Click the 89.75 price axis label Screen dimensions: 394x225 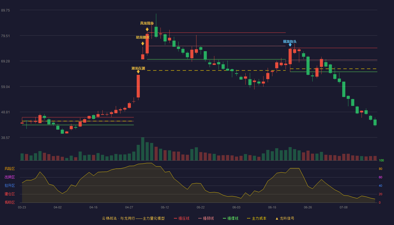click(x=5, y=10)
